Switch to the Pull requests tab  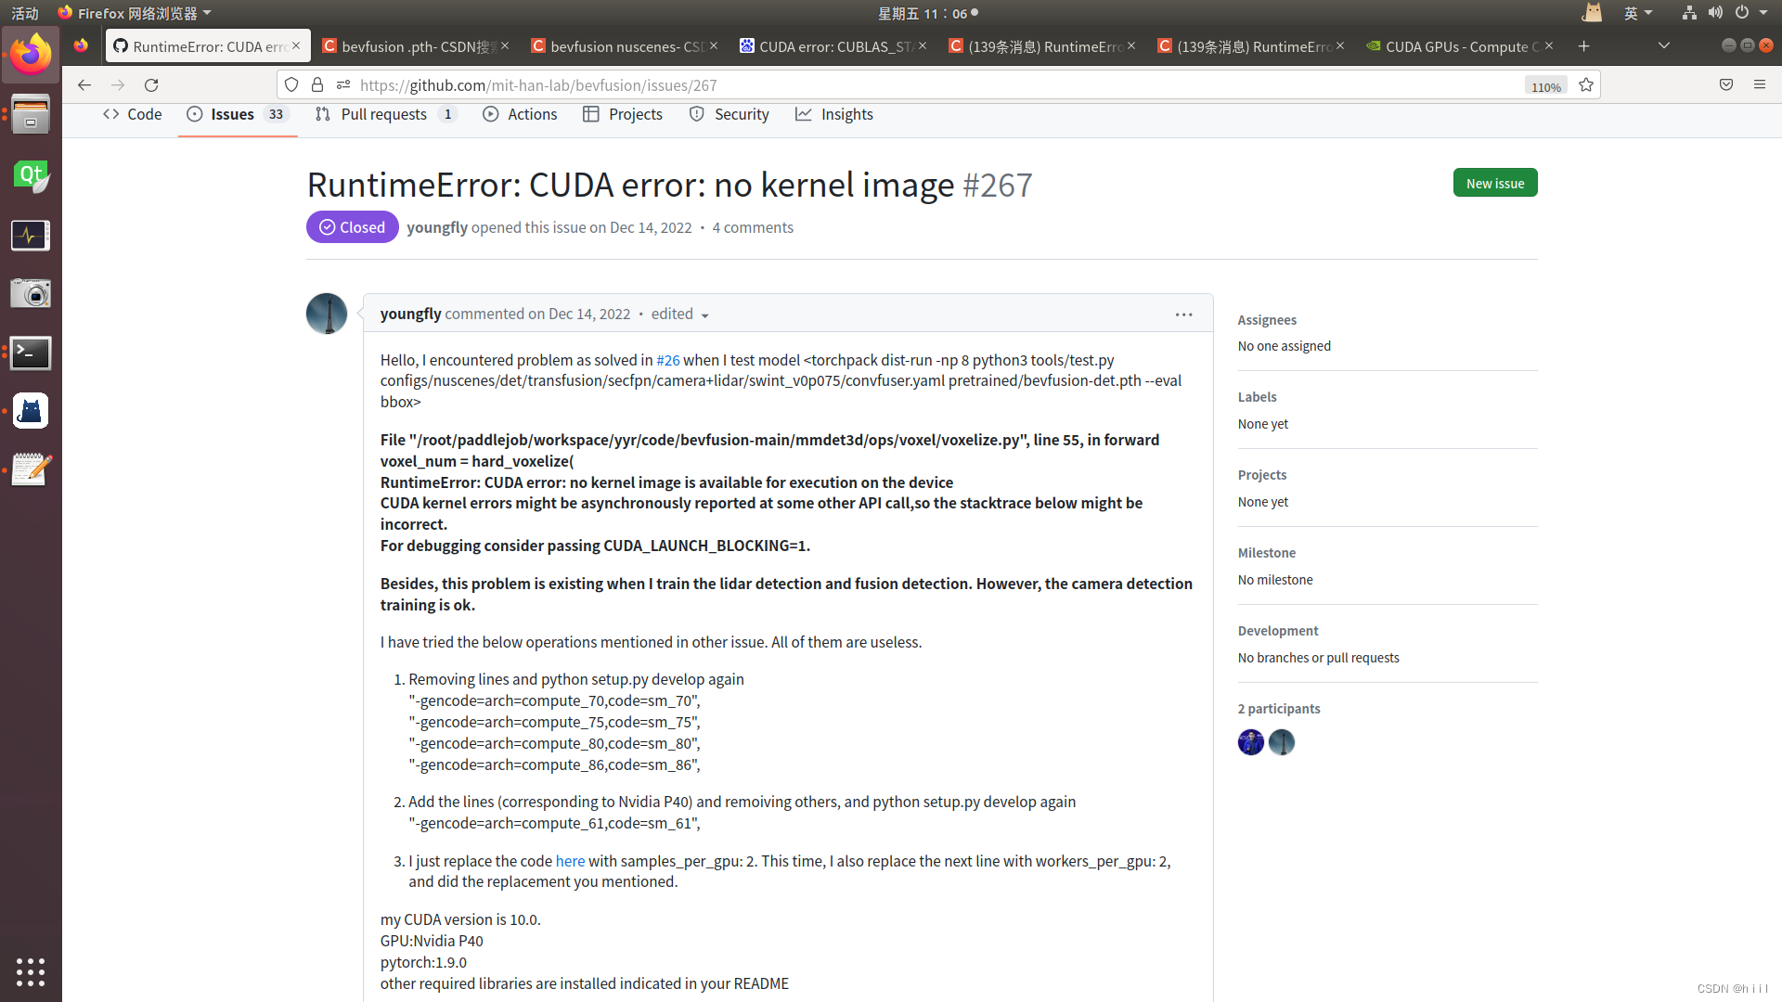(383, 114)
